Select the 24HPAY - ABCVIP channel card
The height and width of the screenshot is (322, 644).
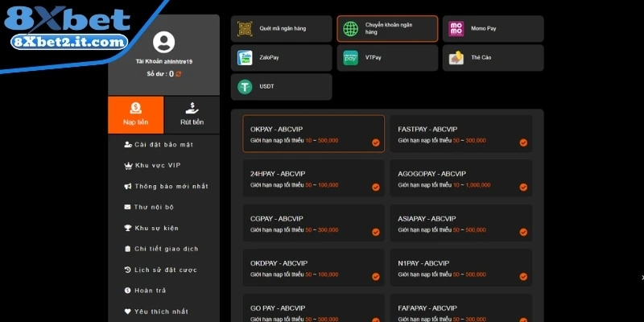point(313,178)
